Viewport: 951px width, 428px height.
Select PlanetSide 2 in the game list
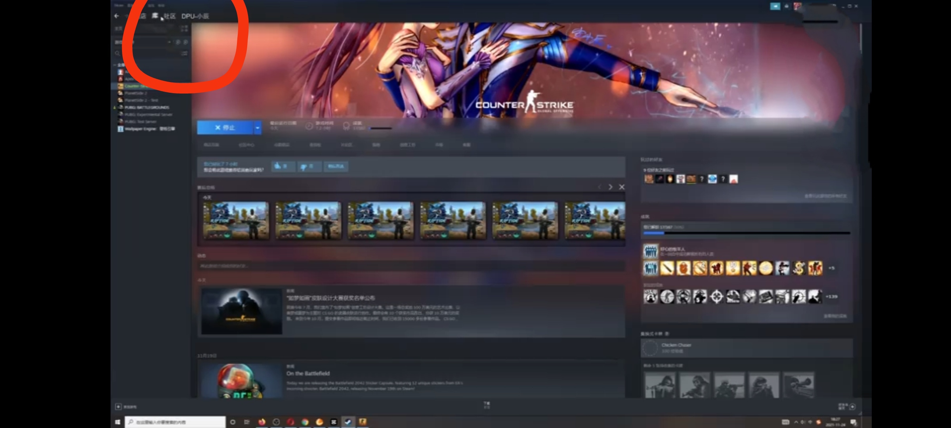(x=136, y=93)
